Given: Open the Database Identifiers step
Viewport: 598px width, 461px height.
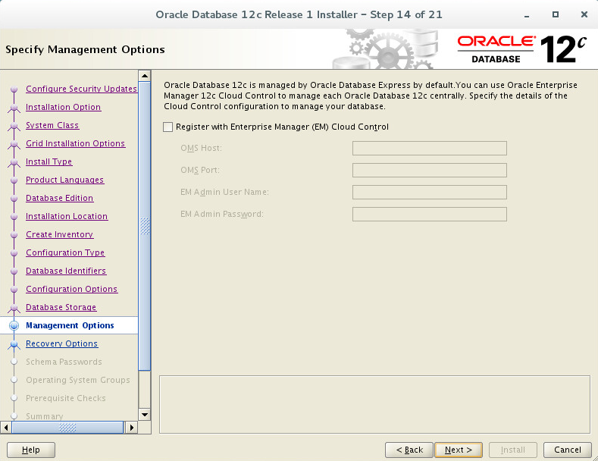Looking at the screenshot, I should pyautogui.click(x=66, y=271).
